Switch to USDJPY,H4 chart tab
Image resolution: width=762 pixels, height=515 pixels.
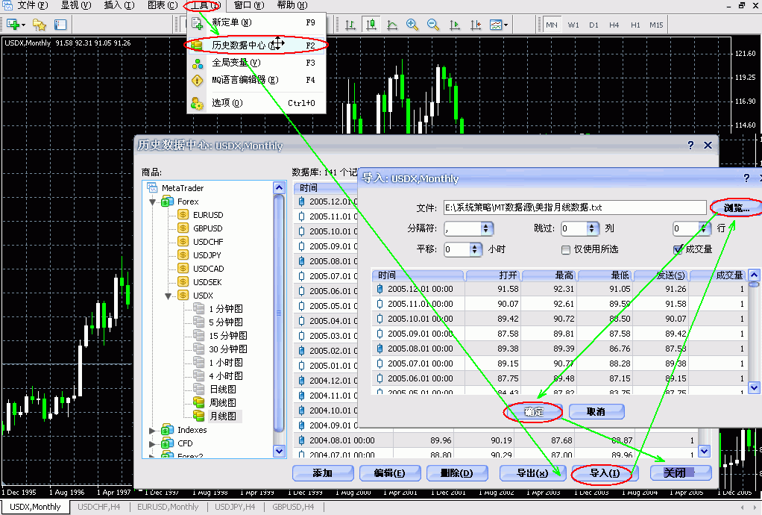pos(235,508)
